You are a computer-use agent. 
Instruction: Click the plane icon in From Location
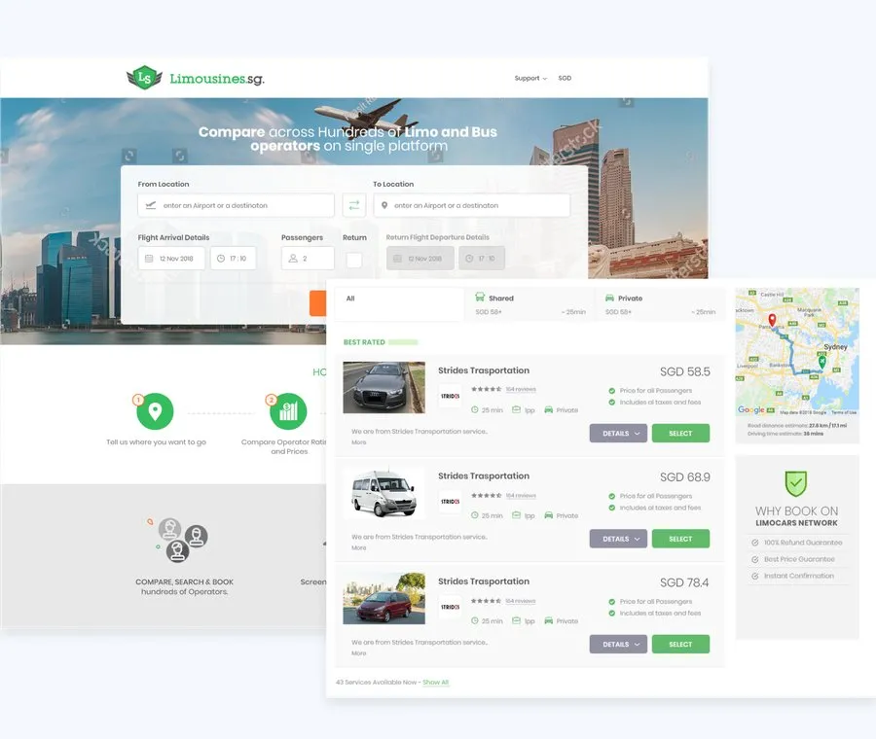[150, 205]
